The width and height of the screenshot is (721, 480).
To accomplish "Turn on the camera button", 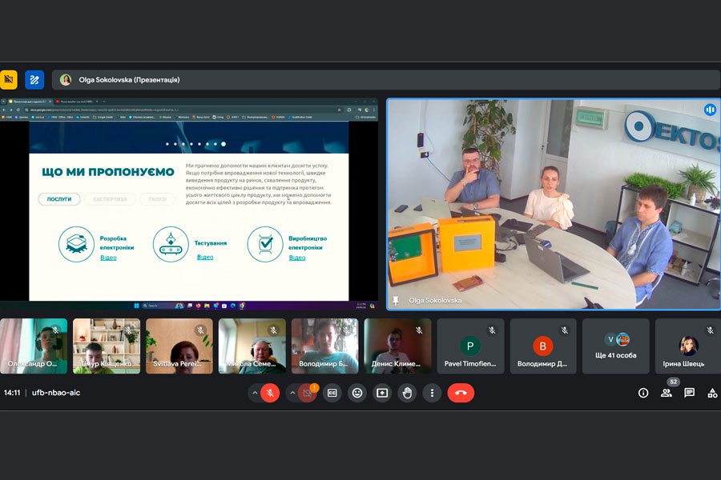I will tap(307, 393).
